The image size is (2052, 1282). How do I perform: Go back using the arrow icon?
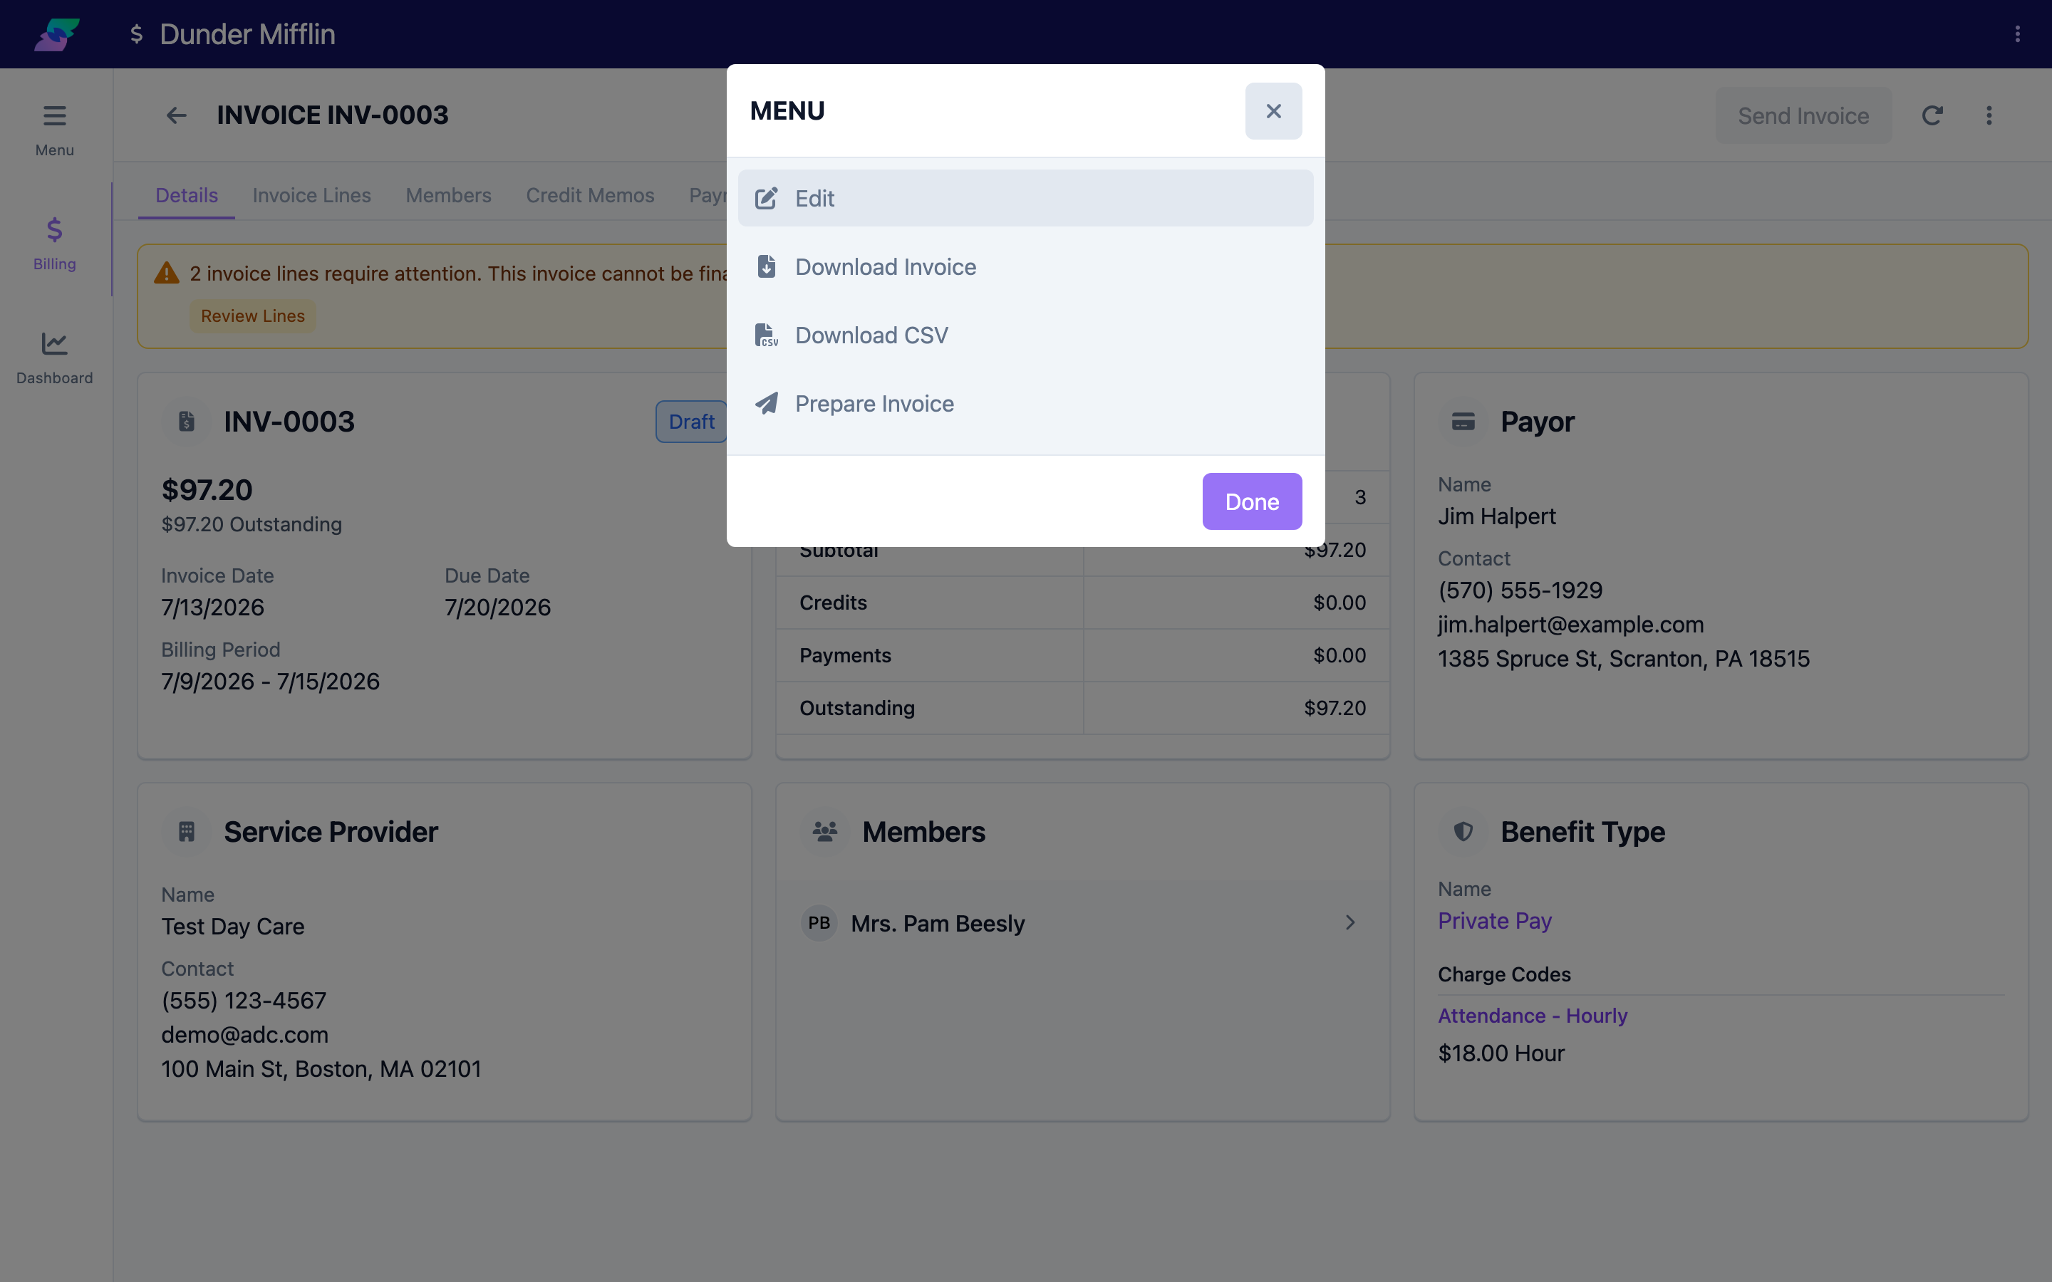tap(175, 115)
